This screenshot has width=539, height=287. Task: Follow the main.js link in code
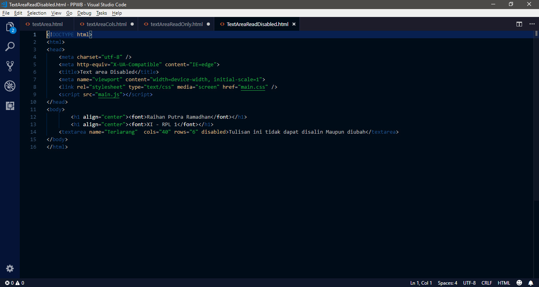click(x=109, y=94)
